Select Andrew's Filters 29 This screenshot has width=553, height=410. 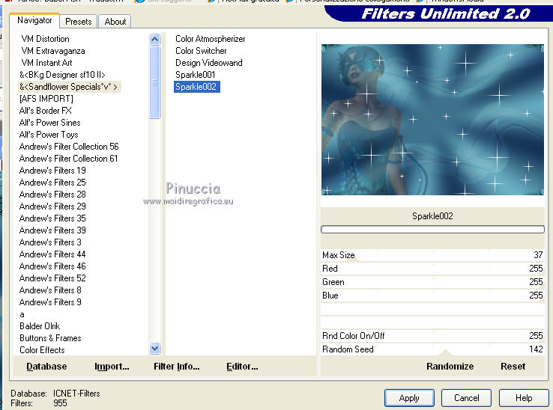(52, 206)
